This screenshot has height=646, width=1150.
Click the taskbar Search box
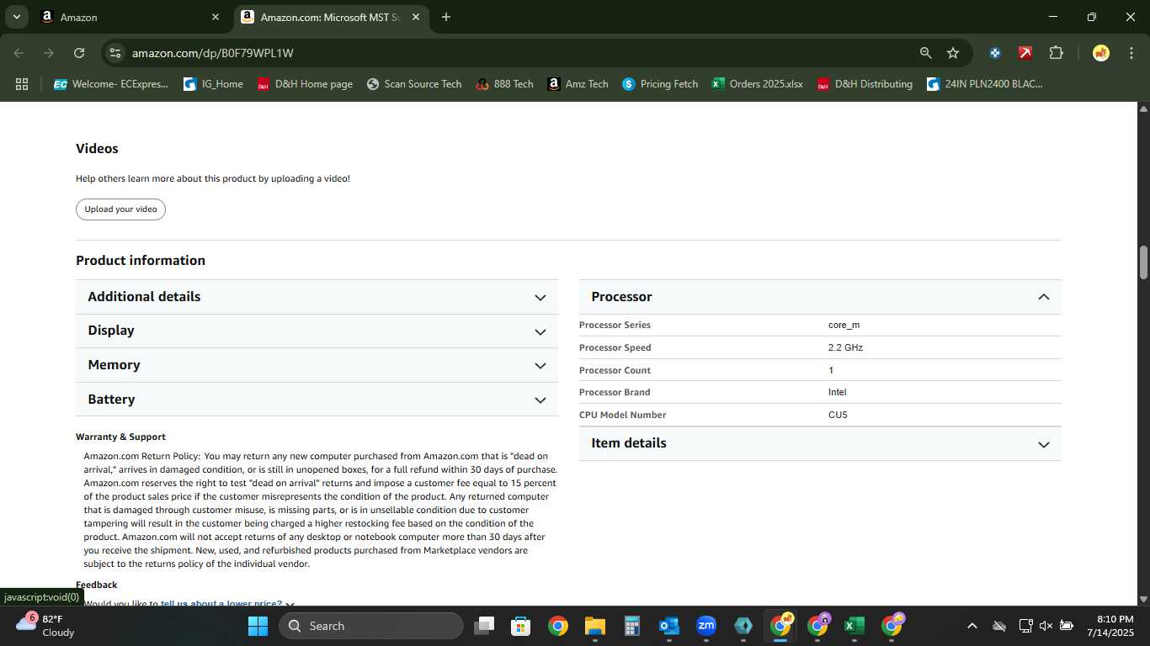click(x=371, y=626)
